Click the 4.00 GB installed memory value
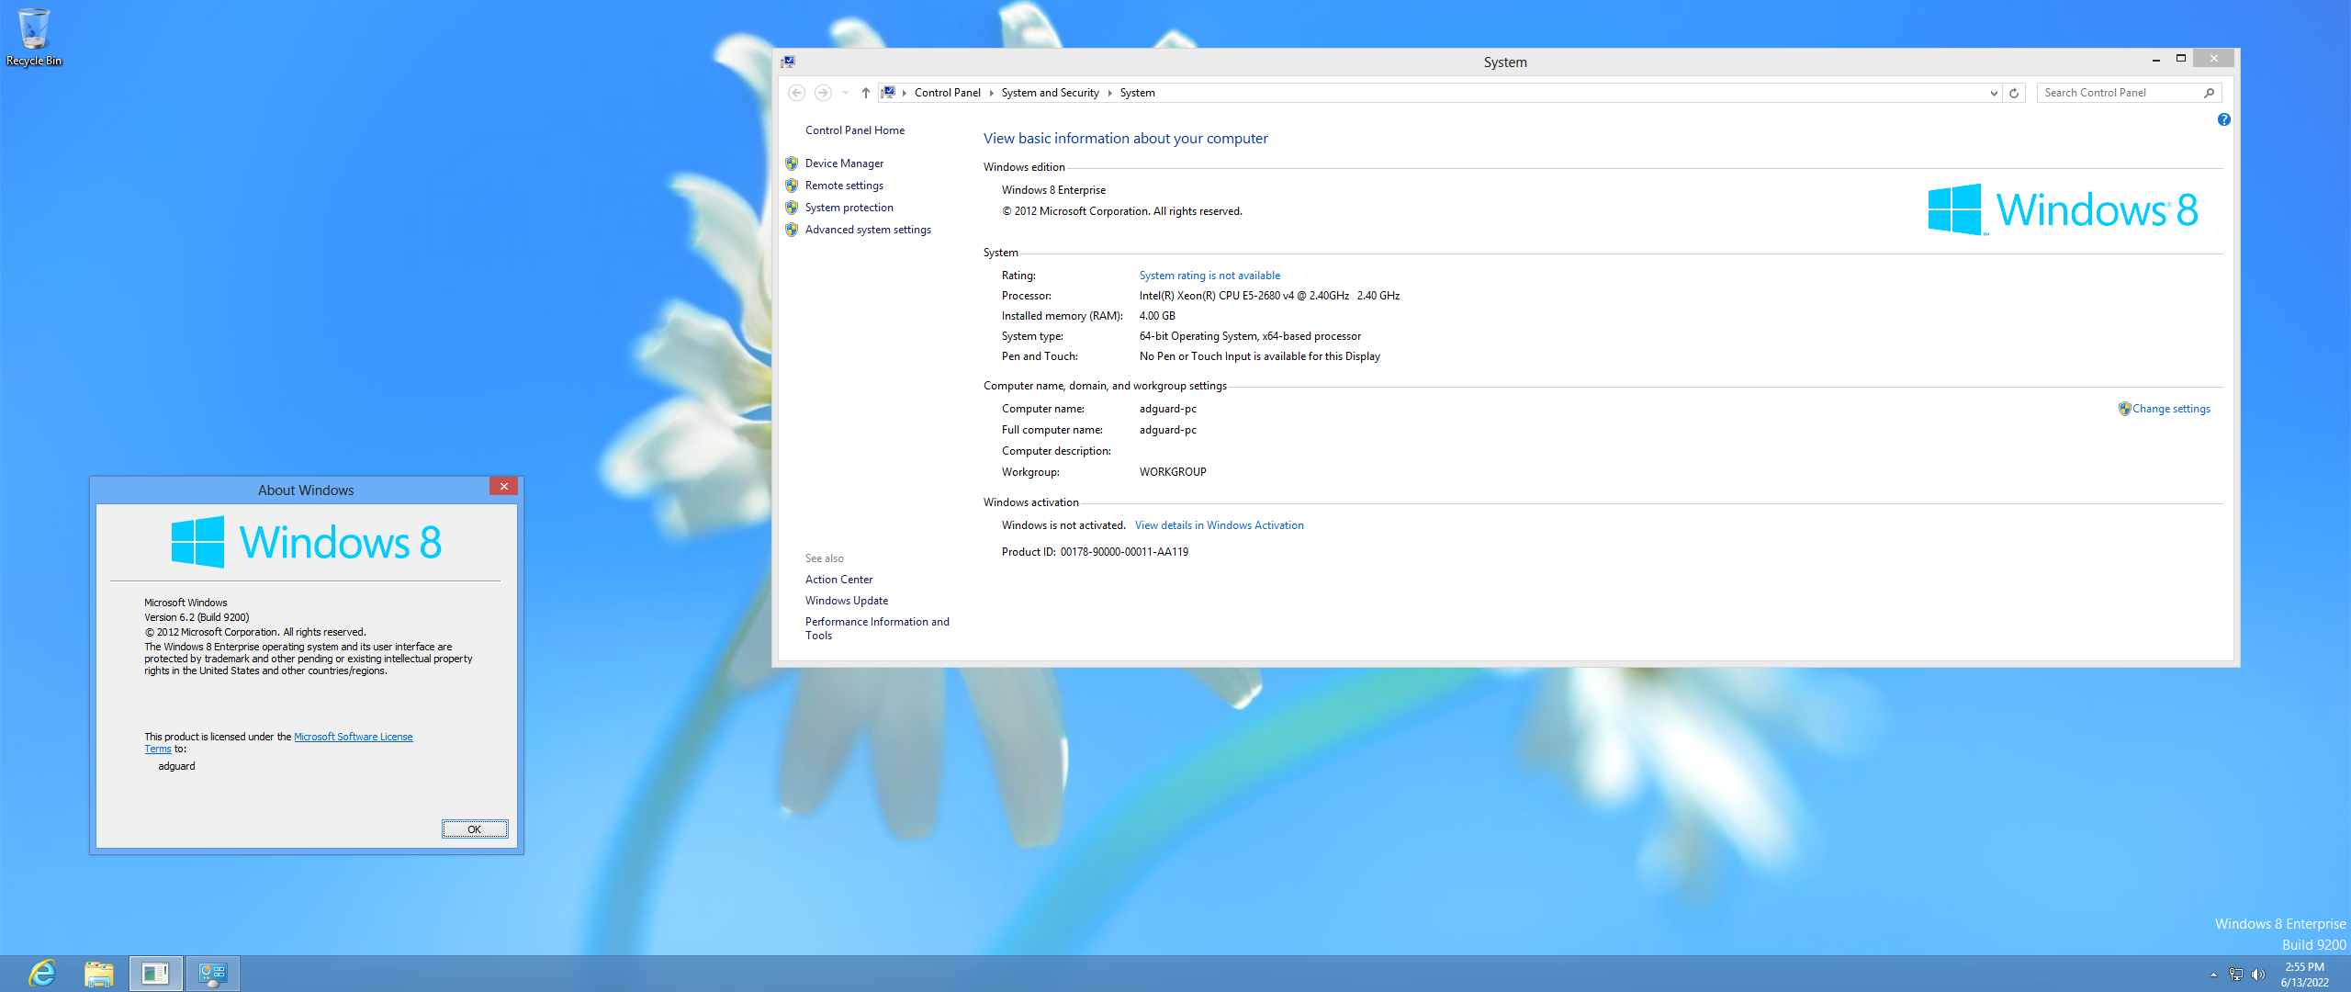The width and height of the screenshot is (2351, 992). click(1157, 316)
